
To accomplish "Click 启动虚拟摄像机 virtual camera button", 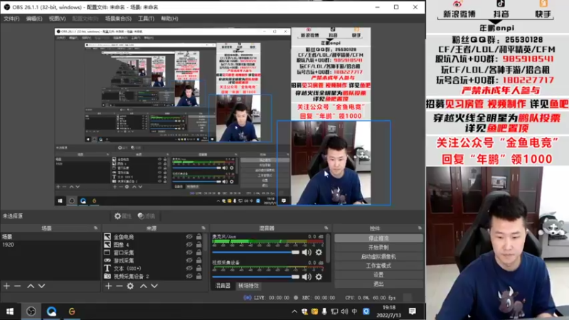I will (x=378, y=257).
